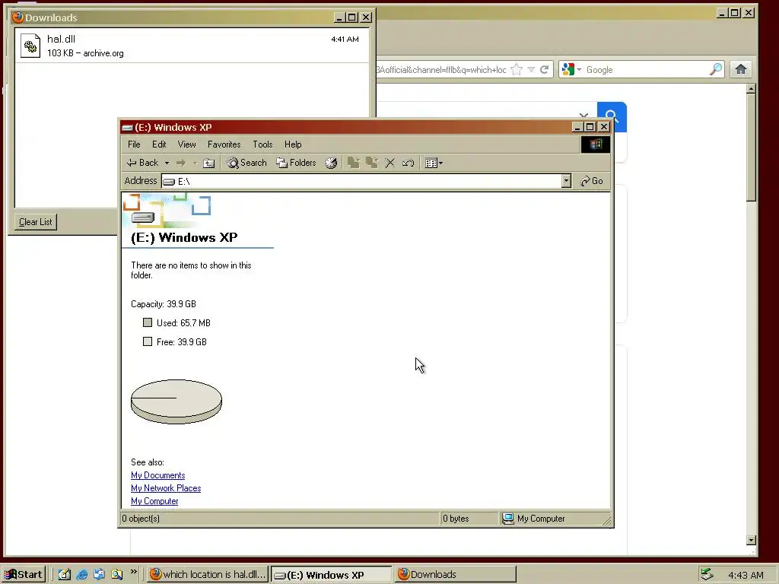Viewport: 779px width, 584px height.
Task: Open the URL history dropdown arrow
Action: coord(531,69)
